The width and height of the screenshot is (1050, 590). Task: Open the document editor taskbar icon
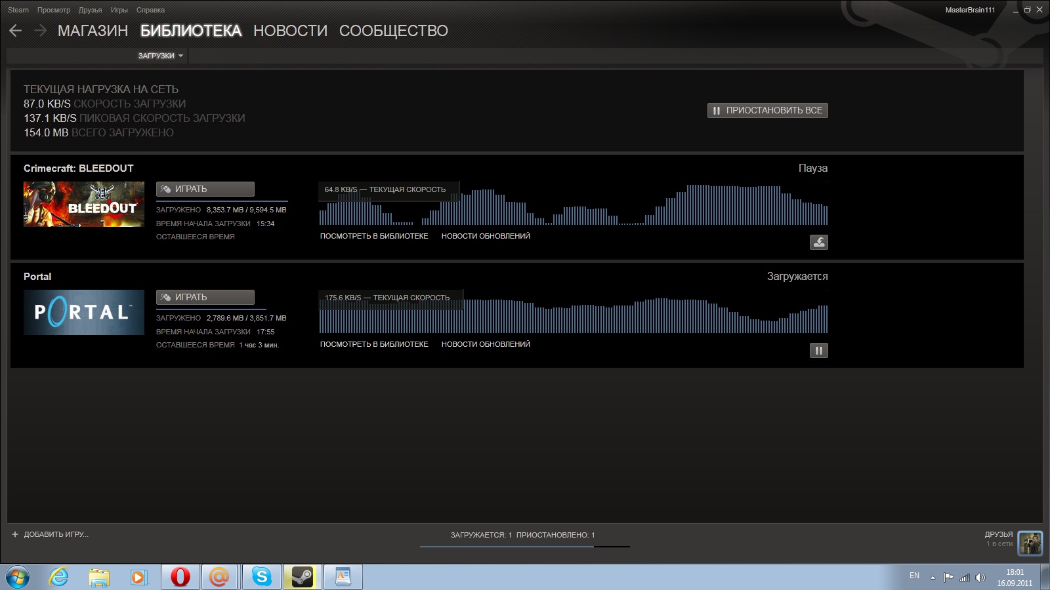click(343, 577)
